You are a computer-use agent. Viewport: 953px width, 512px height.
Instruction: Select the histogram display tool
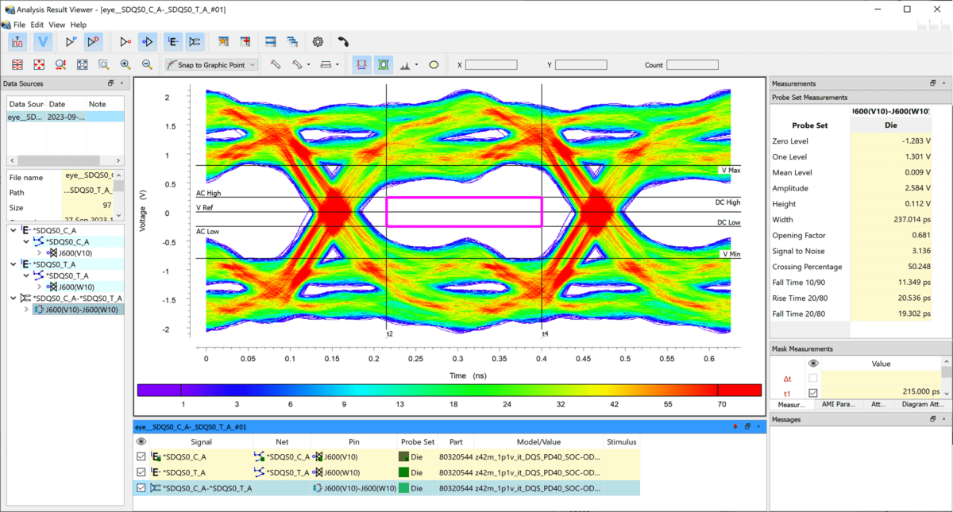406,65
